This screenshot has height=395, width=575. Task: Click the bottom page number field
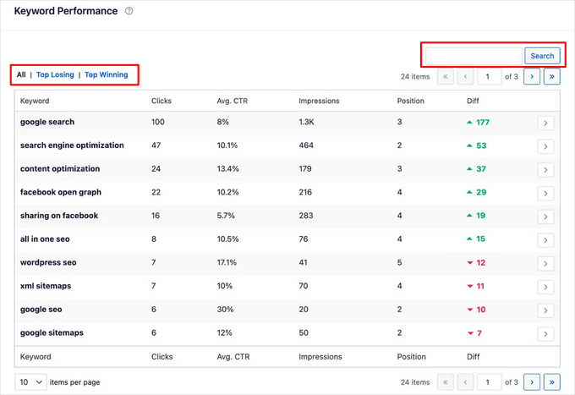pos(488,382)
